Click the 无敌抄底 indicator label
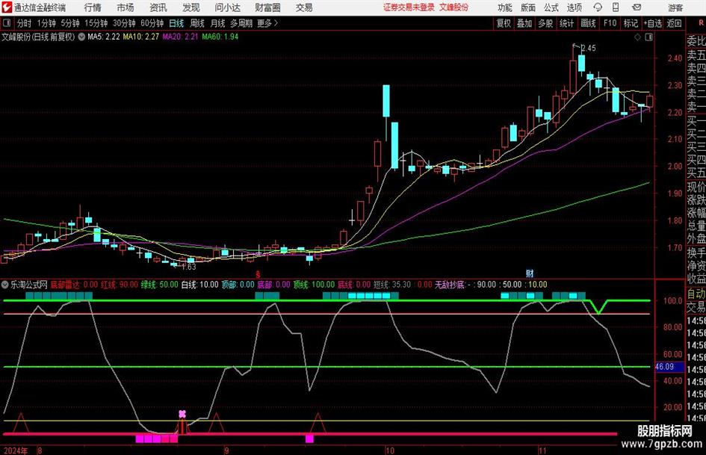This screenshot has width=706, height=455. tap(449, 285)
